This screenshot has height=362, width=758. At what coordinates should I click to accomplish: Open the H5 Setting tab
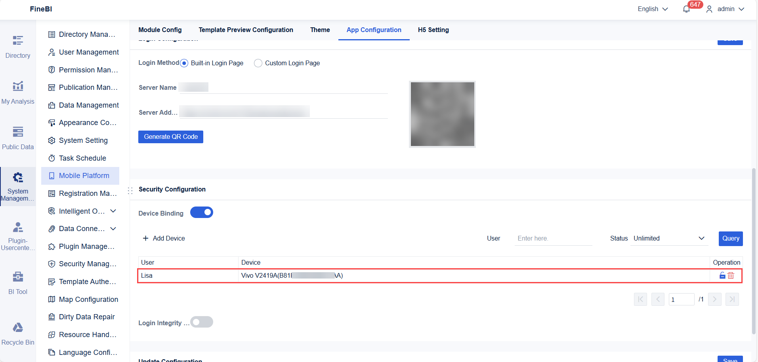(433, 30)
